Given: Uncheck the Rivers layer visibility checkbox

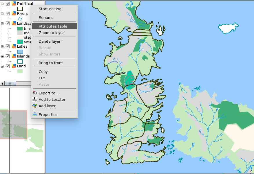Looking at the screenshot, I should click(8, 14).
